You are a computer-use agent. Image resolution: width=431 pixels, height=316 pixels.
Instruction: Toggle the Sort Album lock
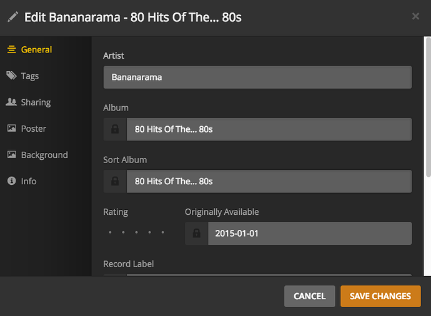115,181
